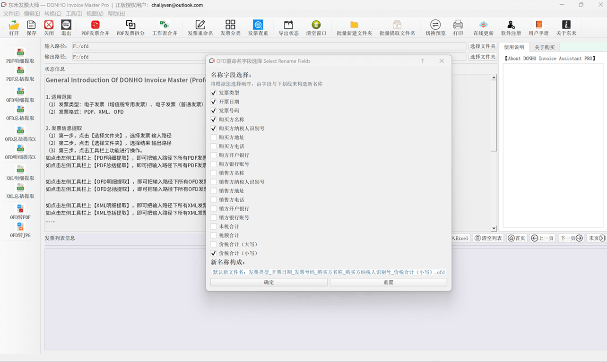This screenshot has width=607, height=362.
Task: Uncheck the 价税合计（小写）checkbox
Action: tap(214, 253)
